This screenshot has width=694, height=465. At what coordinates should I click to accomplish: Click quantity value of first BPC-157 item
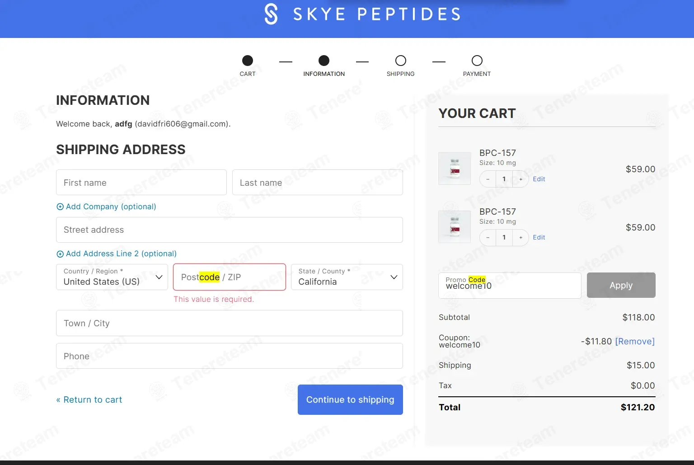504,179
